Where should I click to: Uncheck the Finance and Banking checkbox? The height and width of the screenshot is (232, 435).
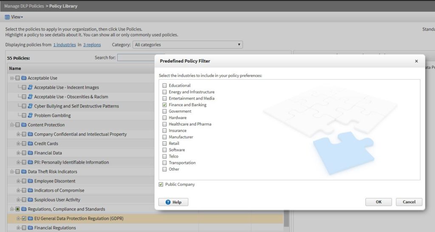click(164, 105)
